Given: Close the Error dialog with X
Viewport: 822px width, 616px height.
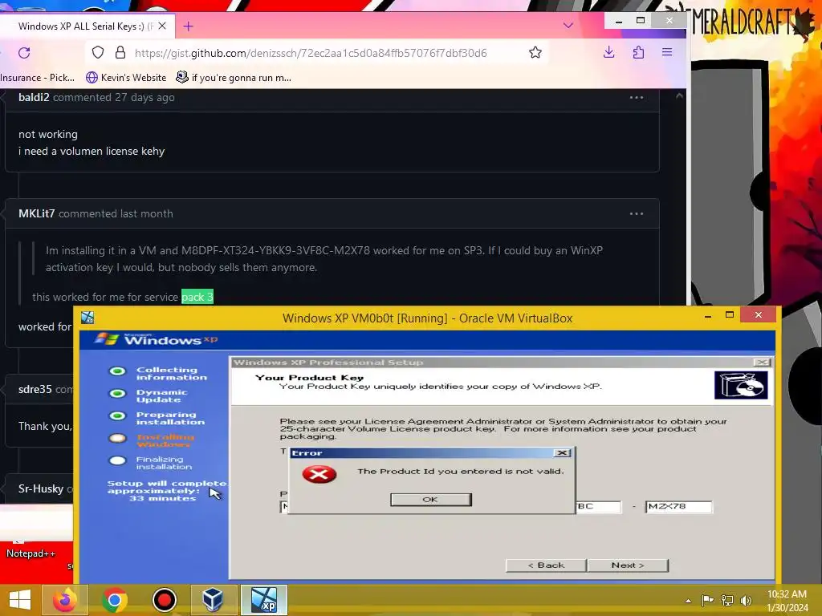Looking at the screenshot, I should coord(562,452).
